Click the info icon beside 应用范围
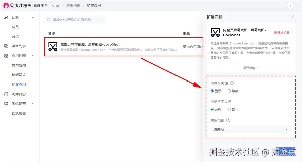The image size is (302, 162). pos(228,120)
